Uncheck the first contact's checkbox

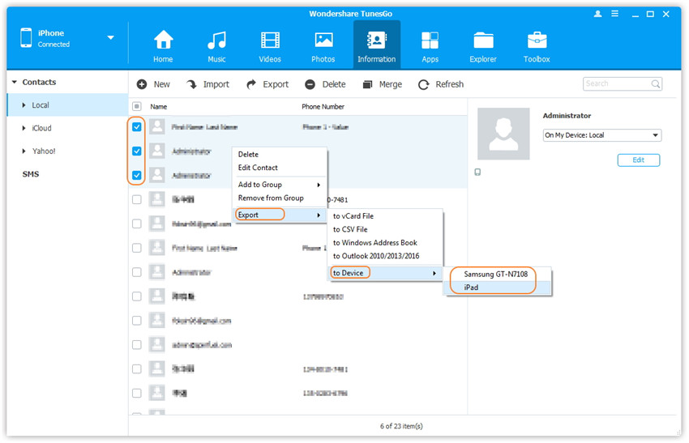[137, 127]
